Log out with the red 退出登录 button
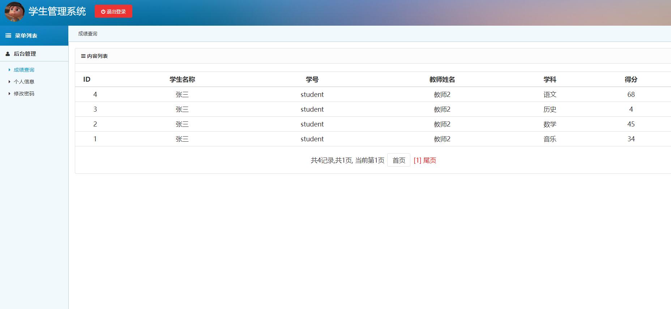 tap(114, 12)
